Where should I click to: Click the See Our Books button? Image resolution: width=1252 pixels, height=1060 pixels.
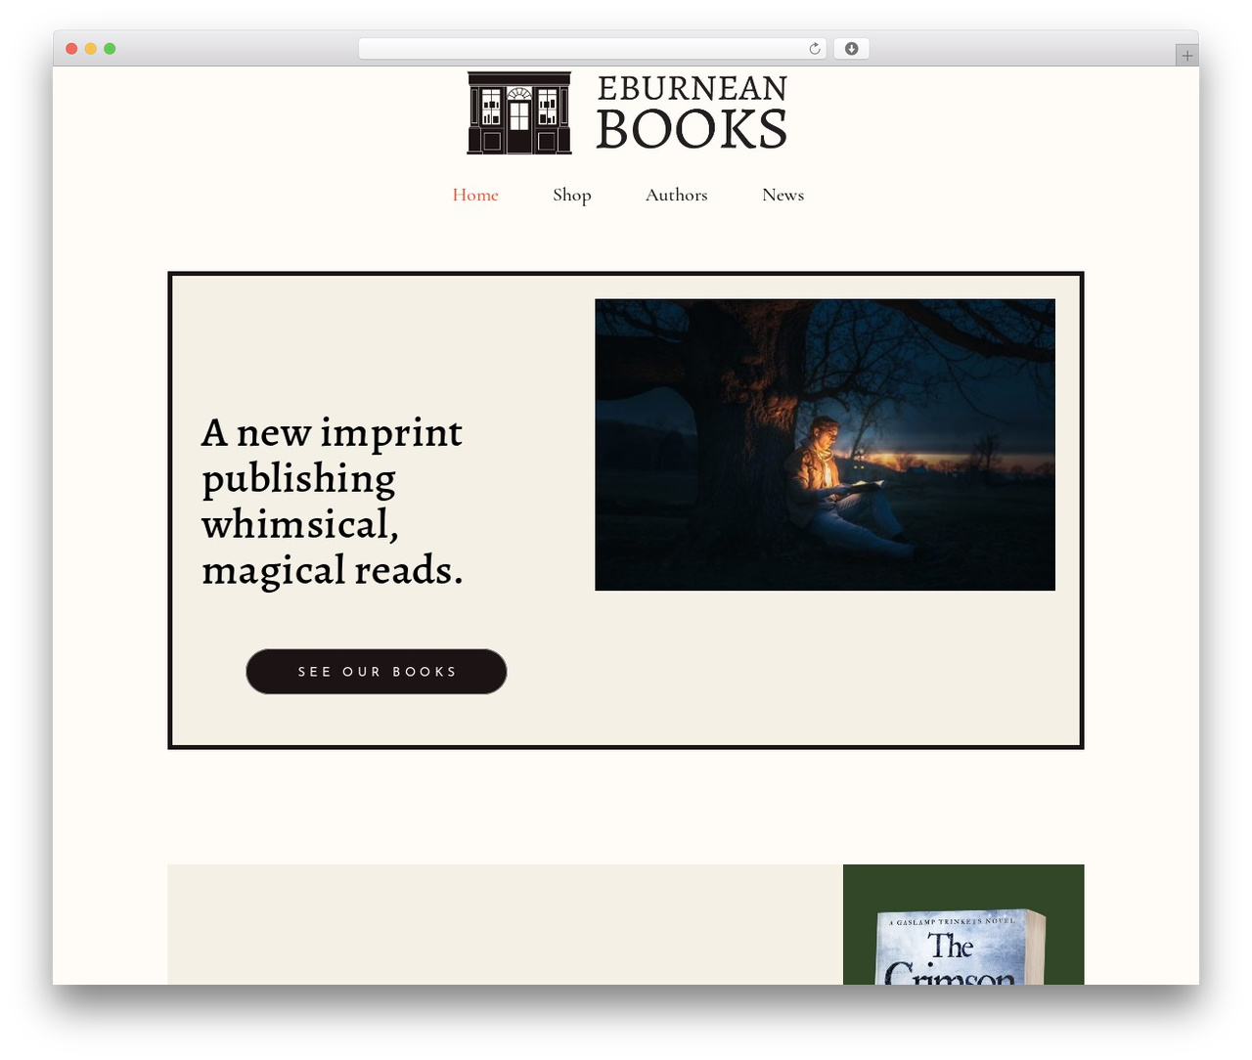click(377, 672)
